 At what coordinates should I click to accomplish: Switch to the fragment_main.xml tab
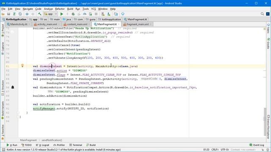point(137,24)
